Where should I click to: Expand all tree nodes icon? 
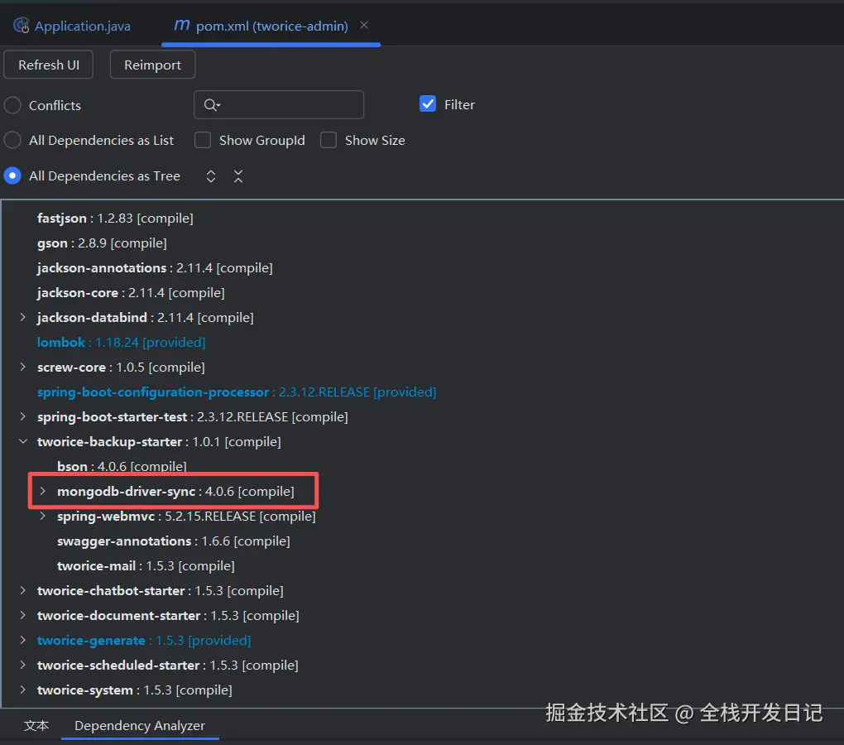[x=211, y=176]
